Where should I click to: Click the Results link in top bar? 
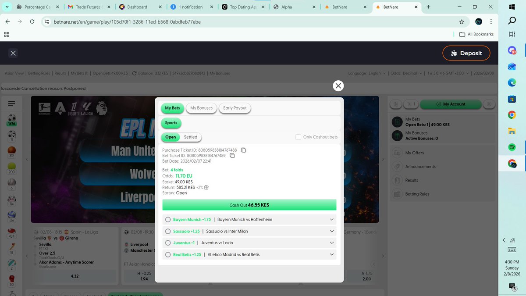[60, 73]
